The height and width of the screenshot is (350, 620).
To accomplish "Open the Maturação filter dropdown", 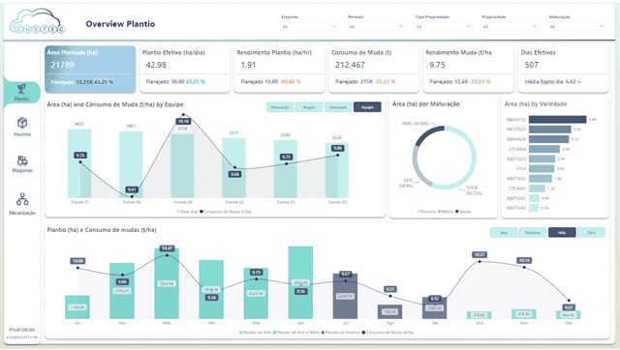I will pyautogui.click(x=577, y=26).
